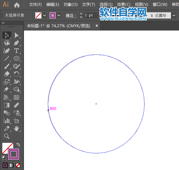The height and width of the screenshot is (170, 179).
Task: Select the Measure tool
Action: tap(17, 105)
